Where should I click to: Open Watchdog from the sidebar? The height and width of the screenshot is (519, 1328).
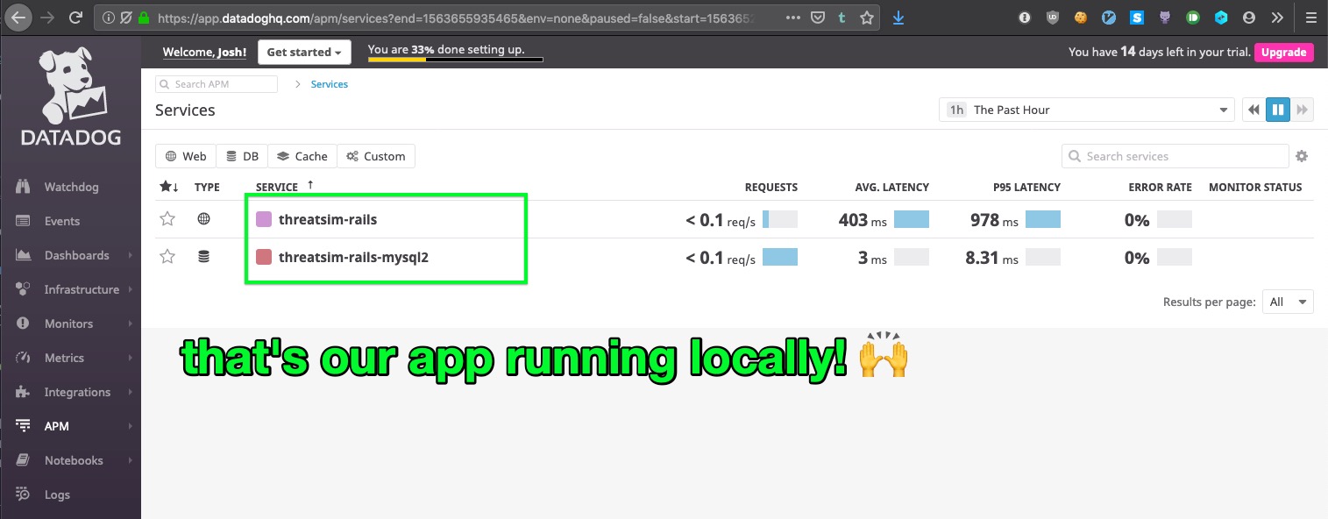click(71, 187)
